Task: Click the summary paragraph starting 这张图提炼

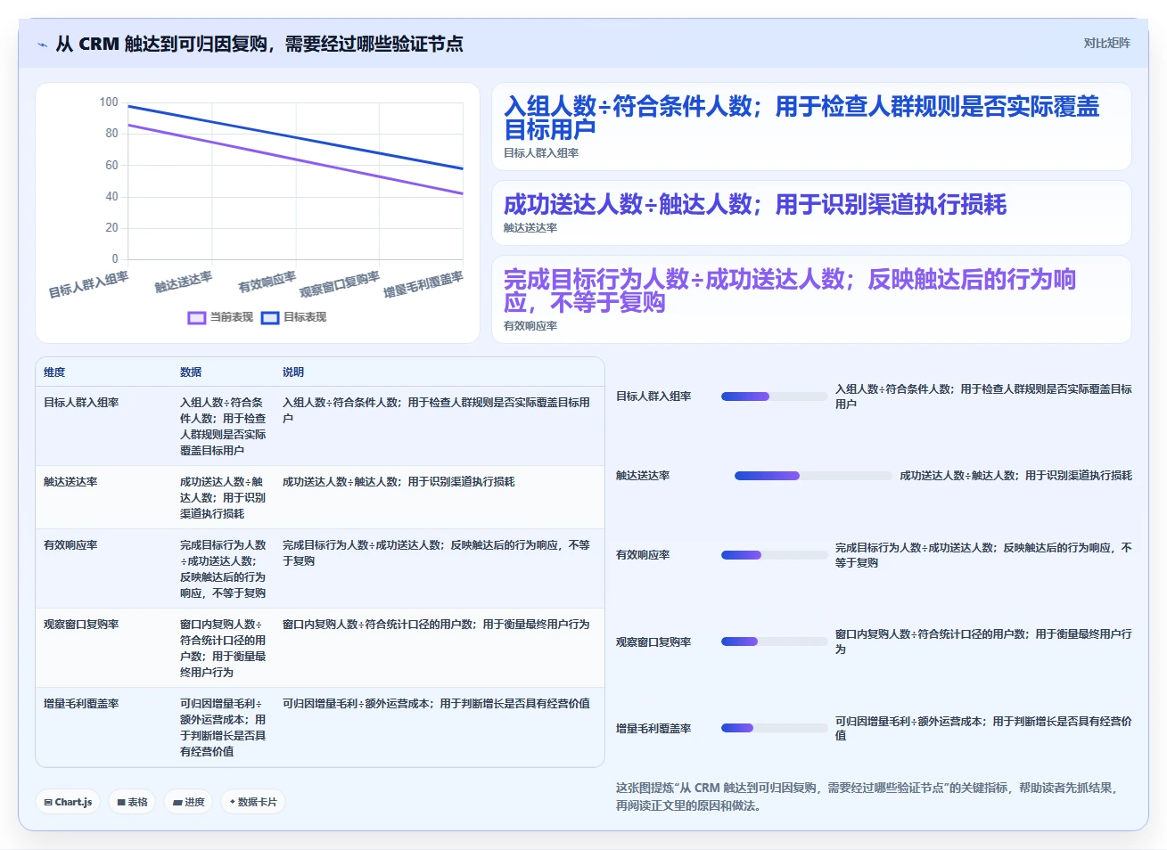Action: click(867, 797)
